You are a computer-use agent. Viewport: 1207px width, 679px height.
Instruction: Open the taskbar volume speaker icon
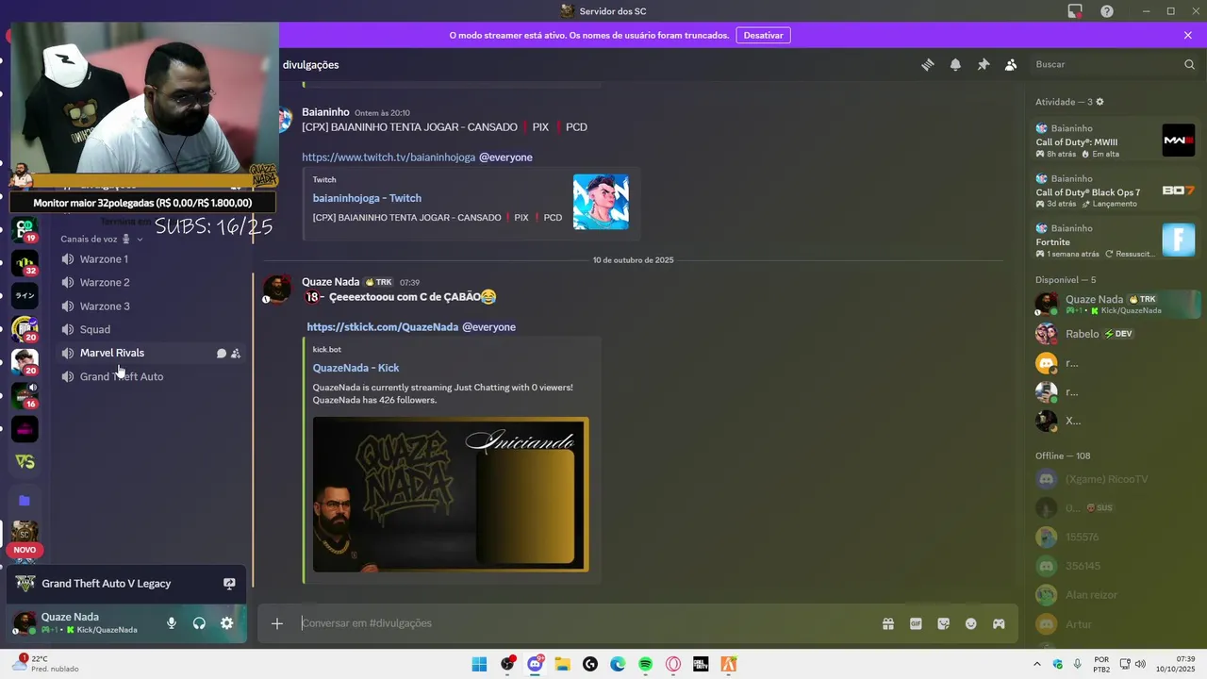click(1140, 664)
